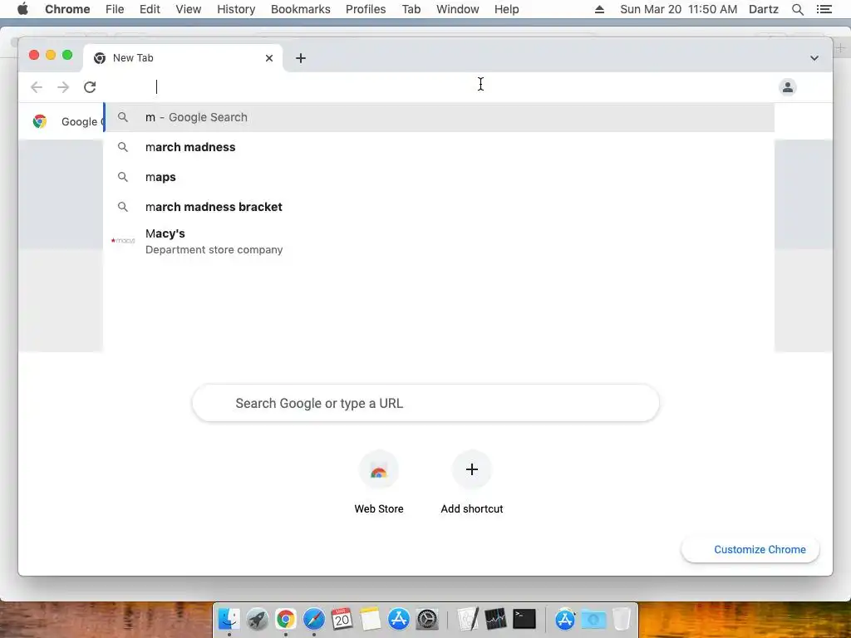Viewport: 851px width, 638px height.
Task: Open System Preferences gear in Dock
Action: (427, 619)
